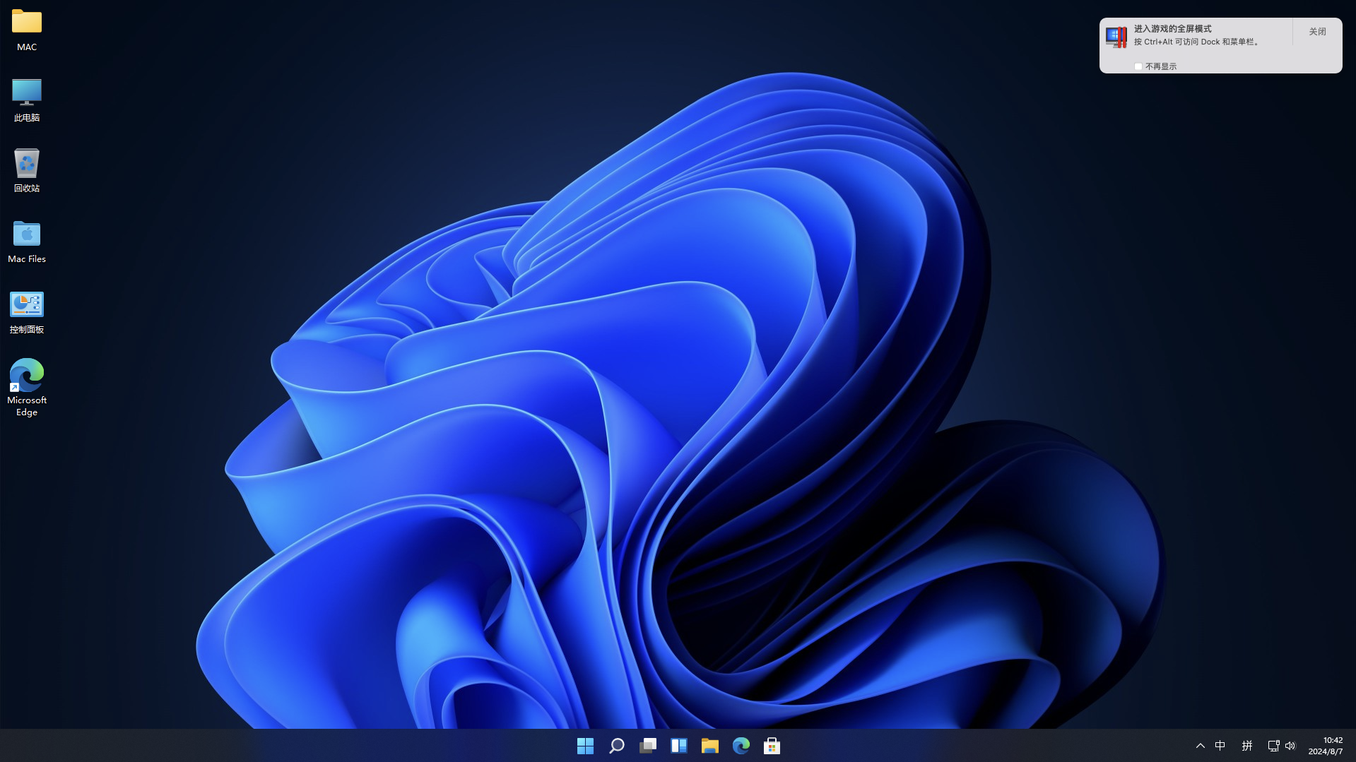Open network status tray icon

tap(1273, 746)
